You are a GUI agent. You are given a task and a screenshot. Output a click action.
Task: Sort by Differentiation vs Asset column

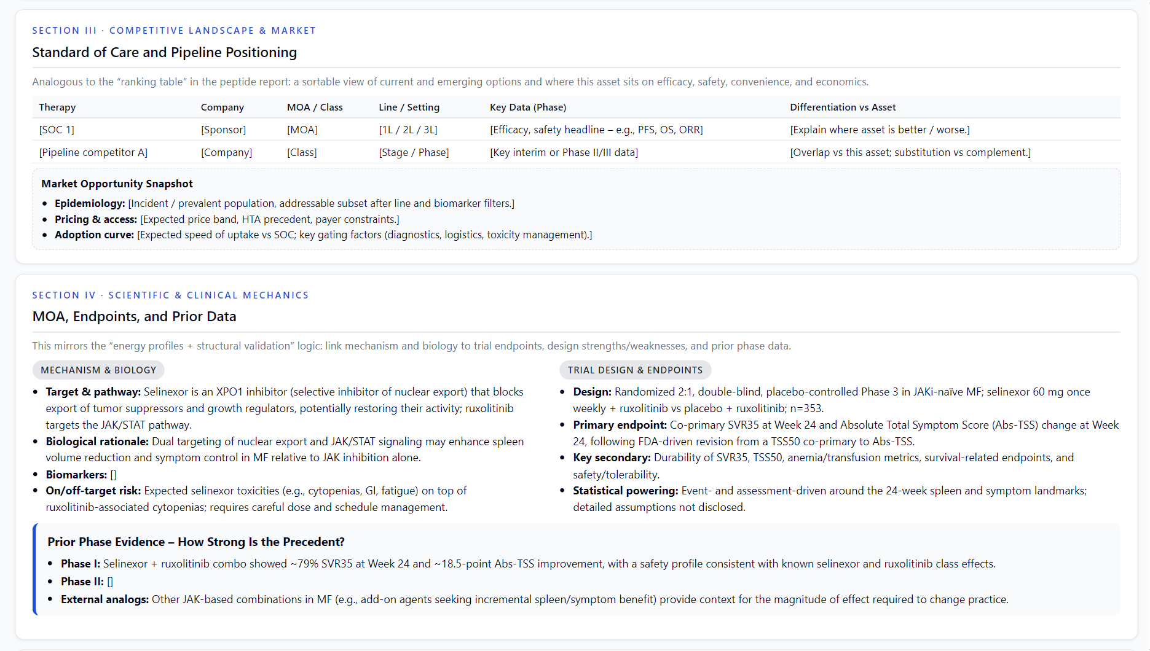843,107
